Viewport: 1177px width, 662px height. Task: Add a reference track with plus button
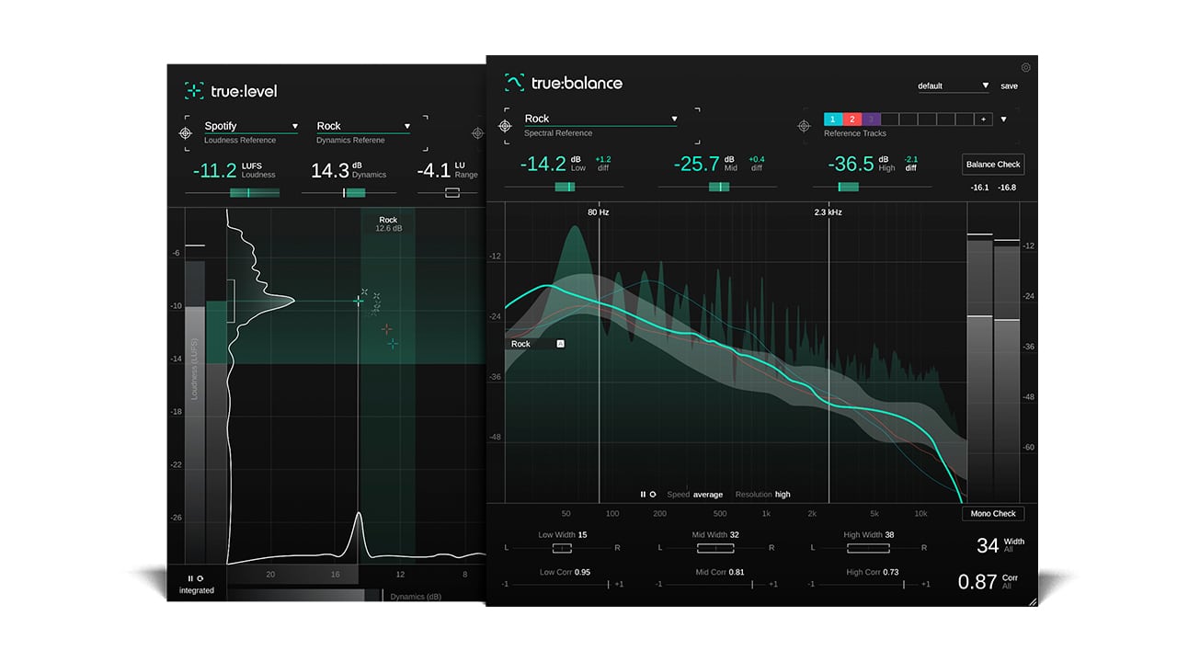pos(983,120)
